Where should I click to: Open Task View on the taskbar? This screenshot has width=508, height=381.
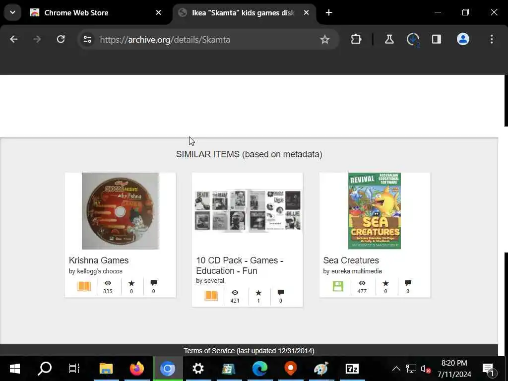(x=74, y=369)
